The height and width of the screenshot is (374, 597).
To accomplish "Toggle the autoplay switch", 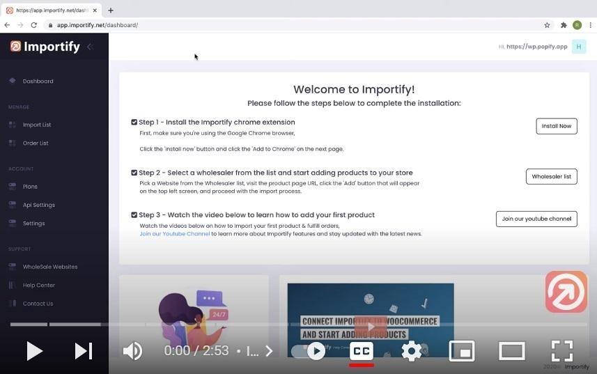I will [309, 351].
